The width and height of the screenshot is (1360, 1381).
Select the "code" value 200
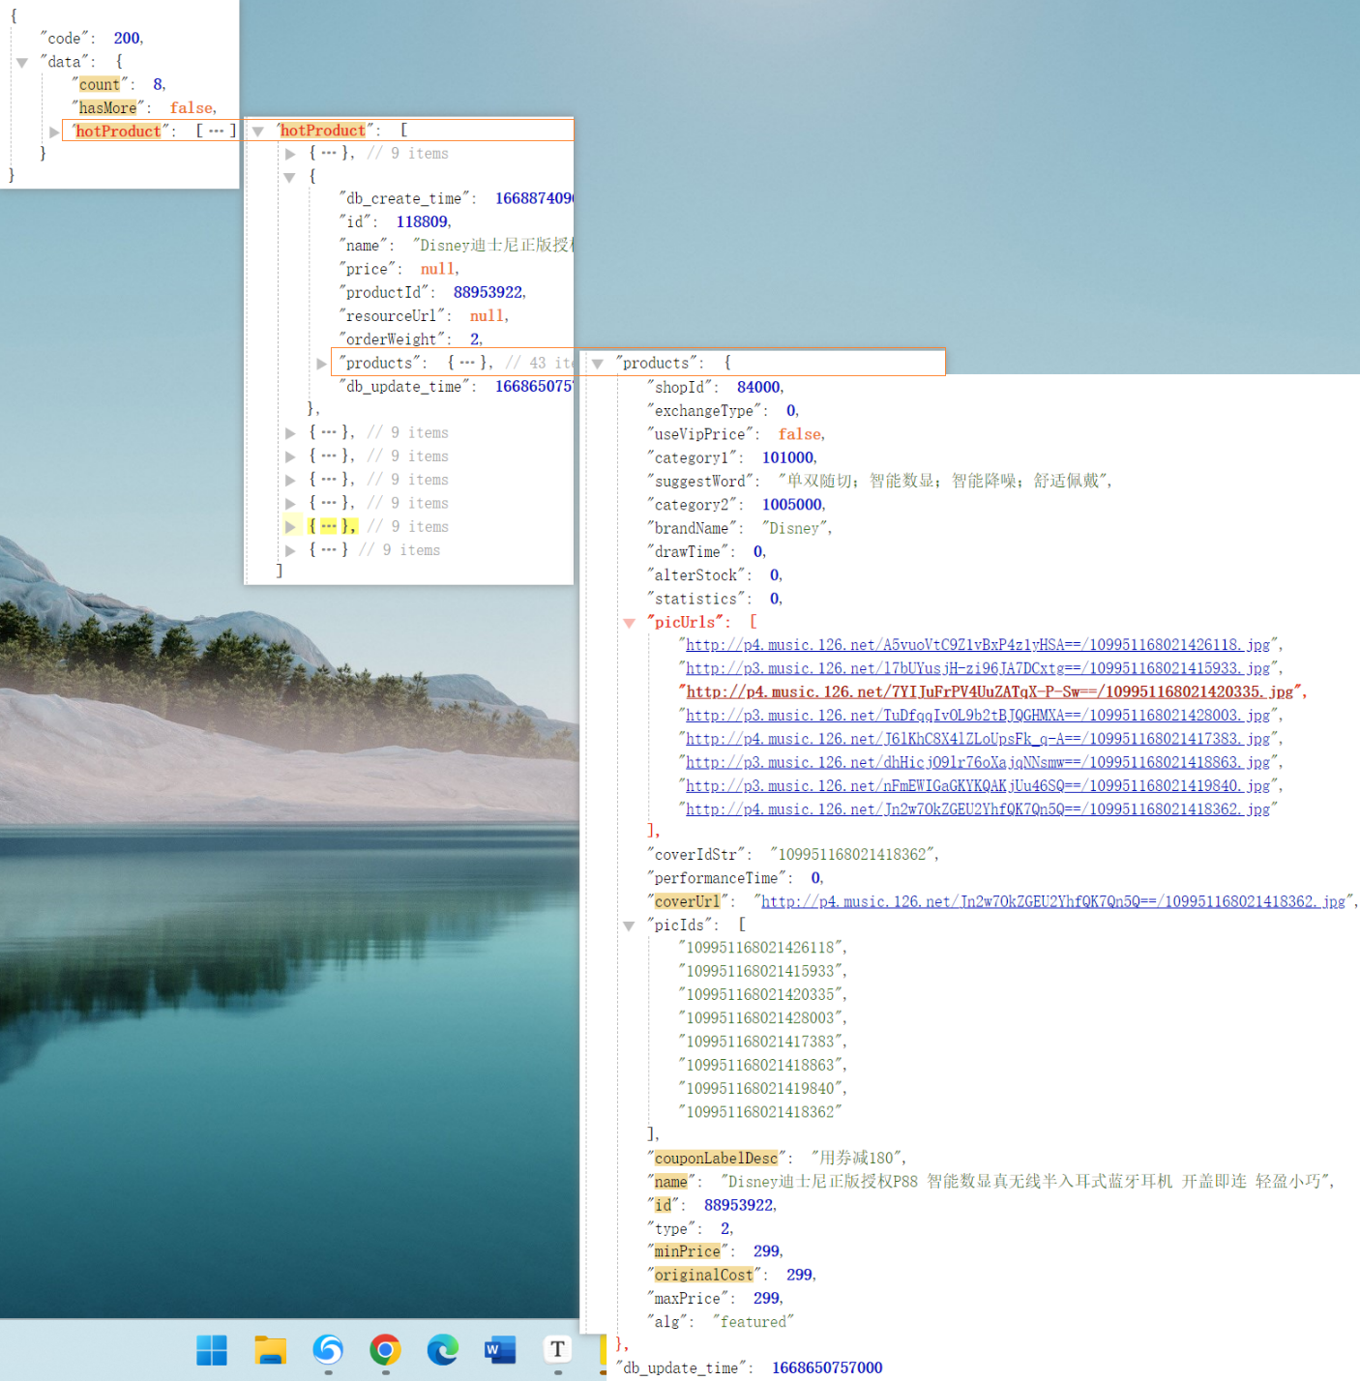tap(127, 39)
